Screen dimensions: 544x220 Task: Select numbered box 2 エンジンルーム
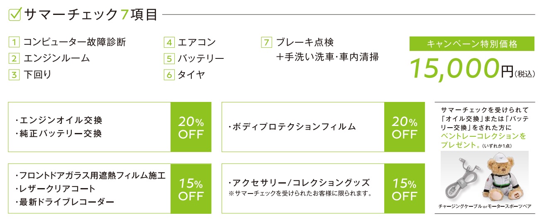[14, 58]
